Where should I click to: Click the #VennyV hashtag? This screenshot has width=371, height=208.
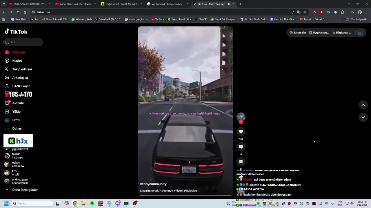[167, 191]
